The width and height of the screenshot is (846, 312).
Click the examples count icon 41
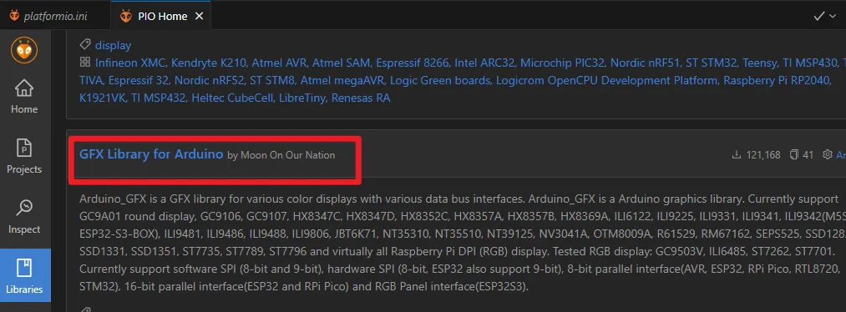[793, 155]
